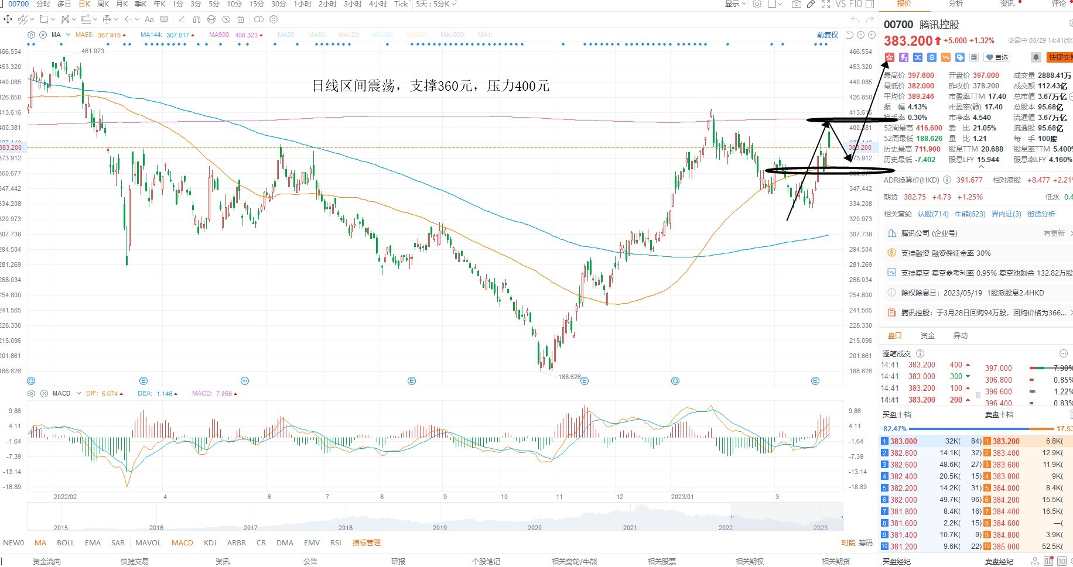This screenshot has width=1073, height=567.
Task: Open 指标管理 indicator management
Action: click(x=367, y=543)
